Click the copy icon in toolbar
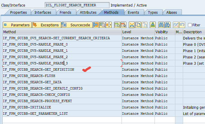The height and width of the screenshot is (124, 205). (138, 25)
